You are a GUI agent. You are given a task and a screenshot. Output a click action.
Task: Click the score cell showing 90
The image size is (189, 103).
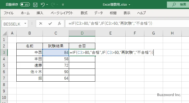click(56, 72)
